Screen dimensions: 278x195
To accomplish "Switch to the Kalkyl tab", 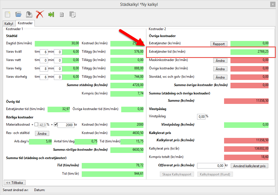I will [x=9, y=24].
